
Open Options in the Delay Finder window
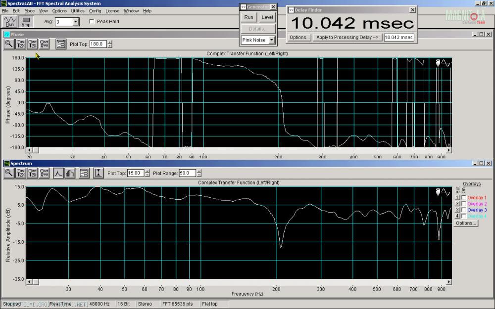tap(299, 37)
